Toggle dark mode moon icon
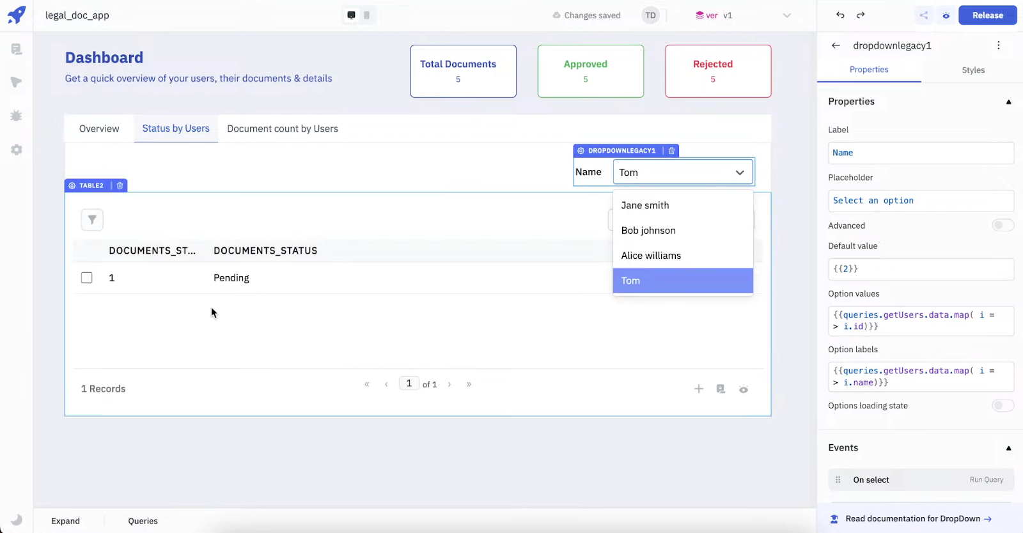The image size is (1023, 533). [x=17, y=520]
